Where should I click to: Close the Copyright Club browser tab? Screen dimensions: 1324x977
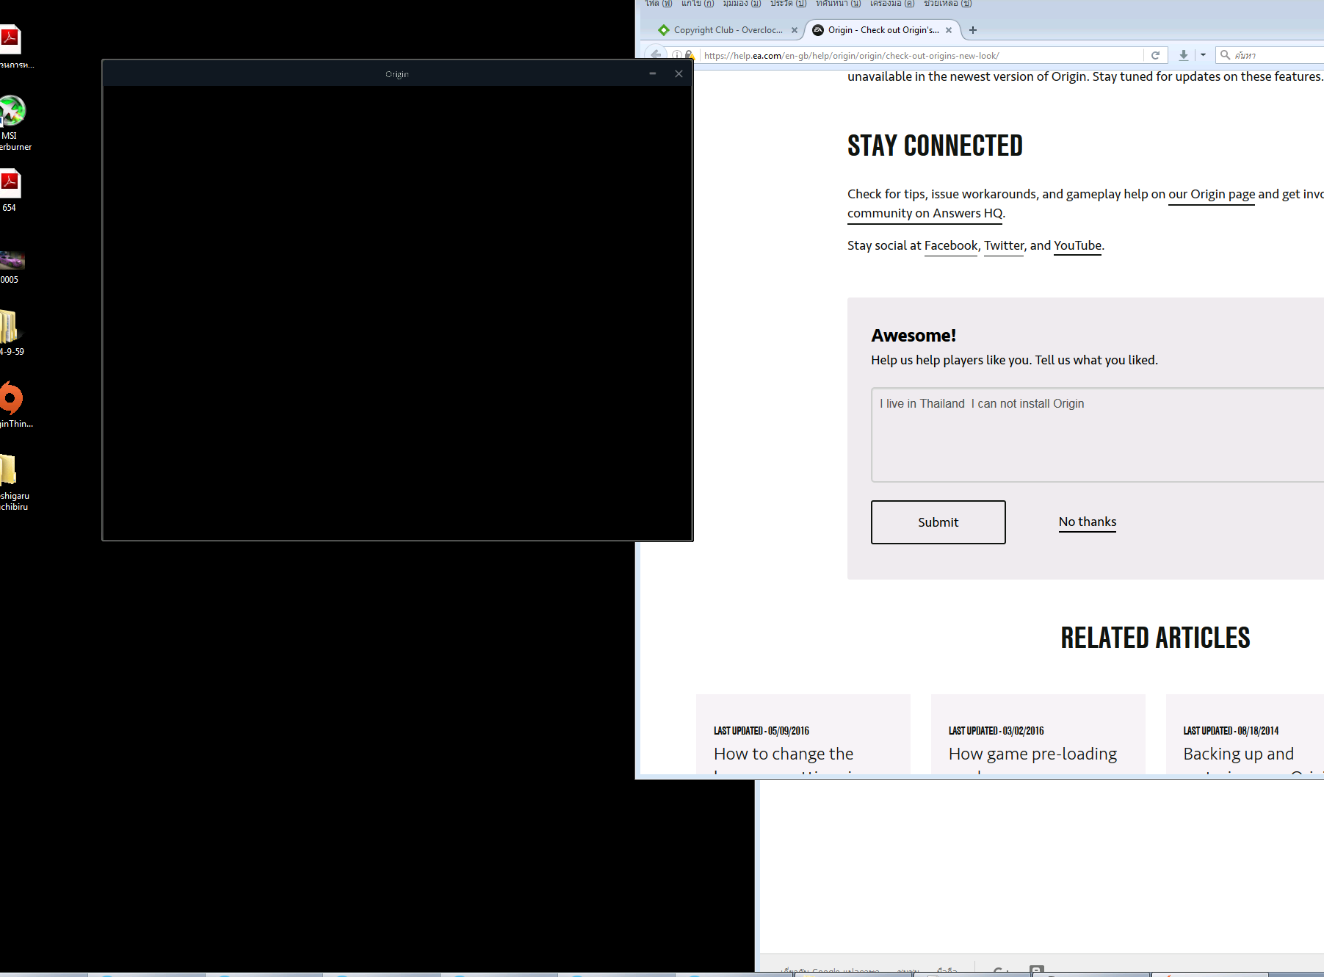coord(794,30)
